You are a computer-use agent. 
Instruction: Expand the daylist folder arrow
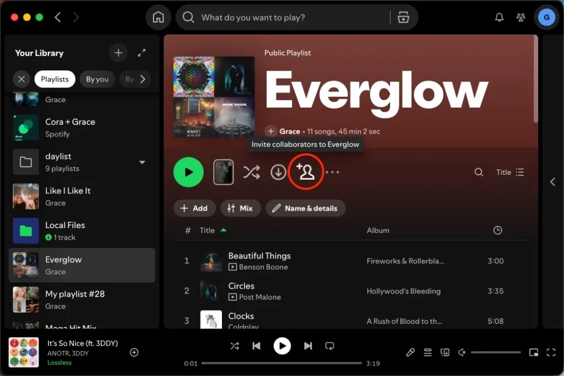(x=142, y=162)
